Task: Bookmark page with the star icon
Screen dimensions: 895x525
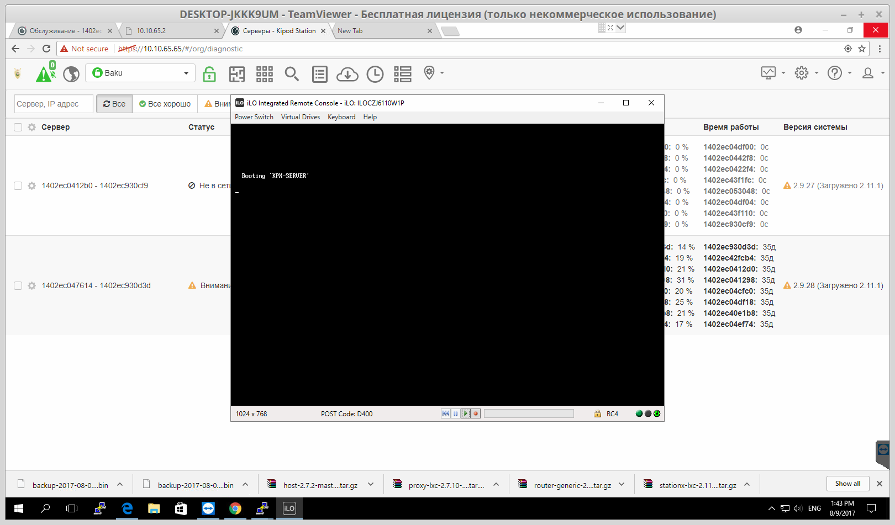Action: (x=862, y=49)
